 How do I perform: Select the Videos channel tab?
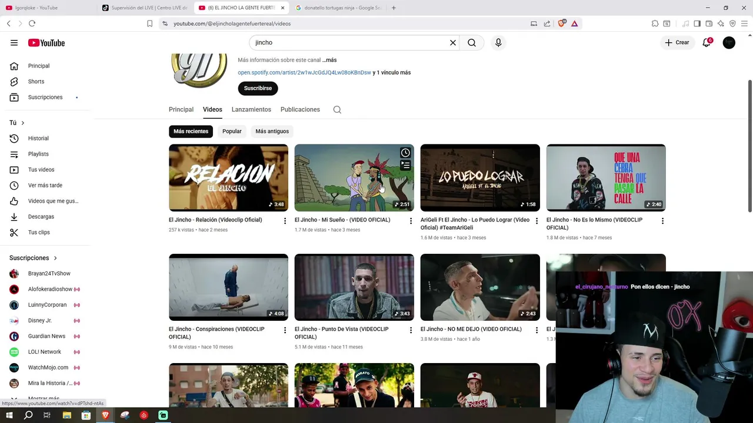(212, 110)
